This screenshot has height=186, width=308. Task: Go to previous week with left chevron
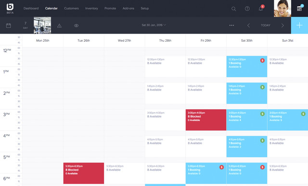[x=248, y=25]
